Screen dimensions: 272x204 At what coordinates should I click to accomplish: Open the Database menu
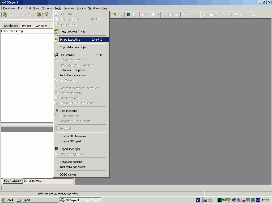[x=9, y=8]
